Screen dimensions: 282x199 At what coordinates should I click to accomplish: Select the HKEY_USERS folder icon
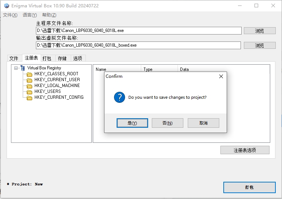click(30, 91)
